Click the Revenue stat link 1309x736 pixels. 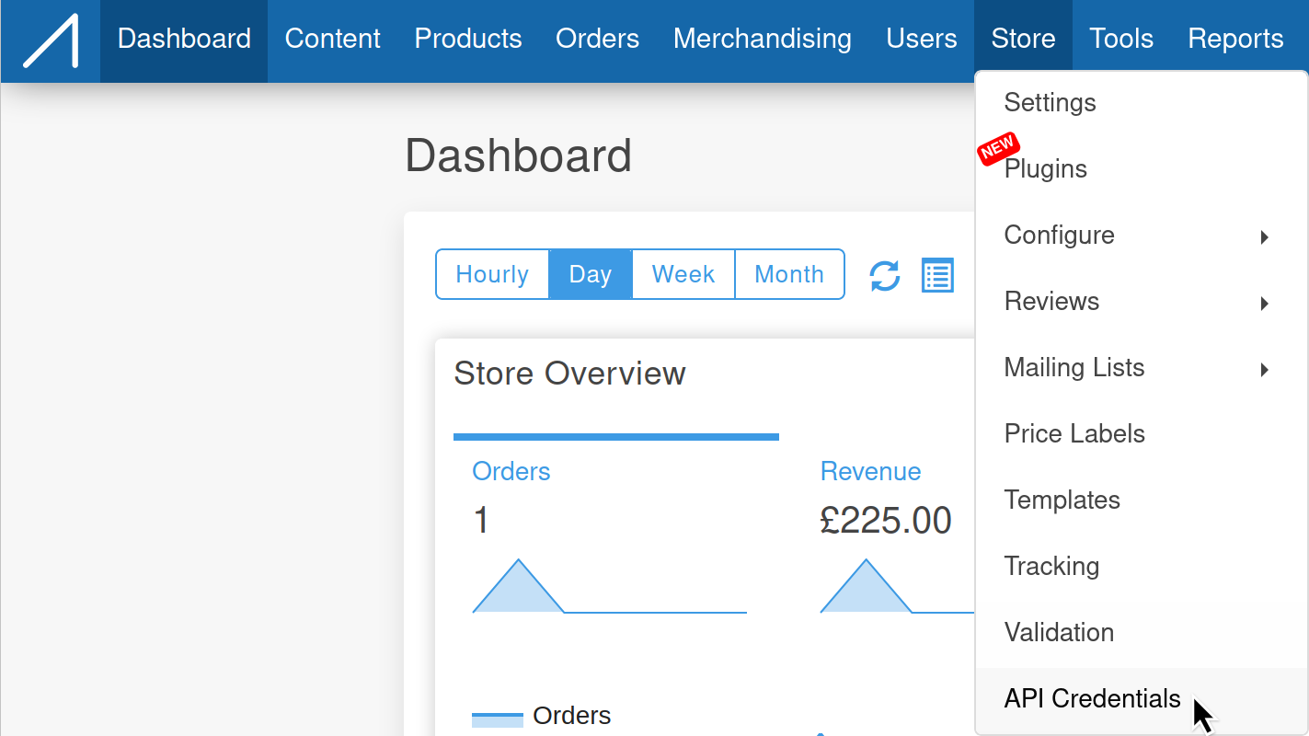(x=870, y=471)
